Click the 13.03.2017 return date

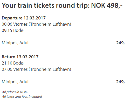pos(27,57)
